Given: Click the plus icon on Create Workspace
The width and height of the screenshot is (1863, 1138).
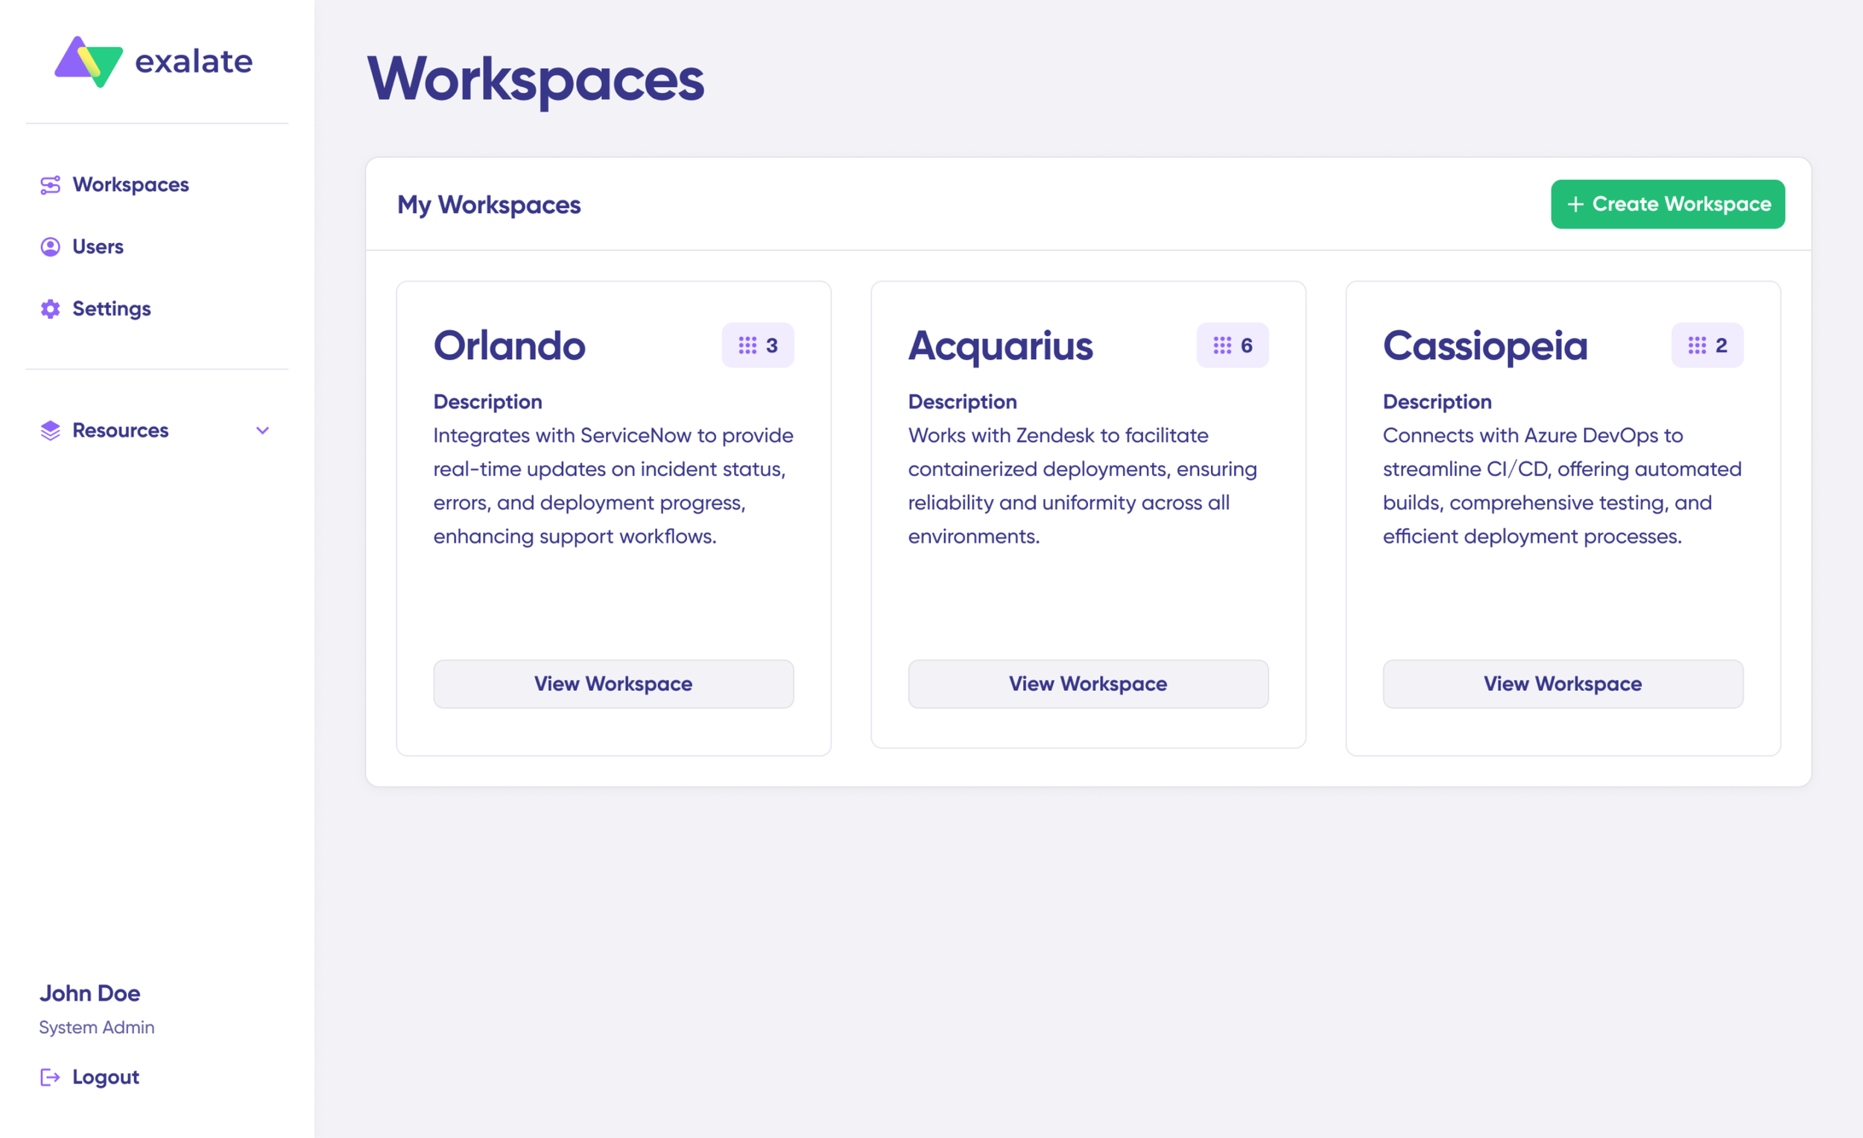Looking at the screenshot, I should [x=1575, y=204].
